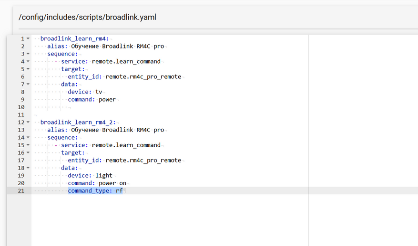This screenshot has width=418, height=246.
Task: Collapse the data block on line 18
Action: click(x=28, y=168)
